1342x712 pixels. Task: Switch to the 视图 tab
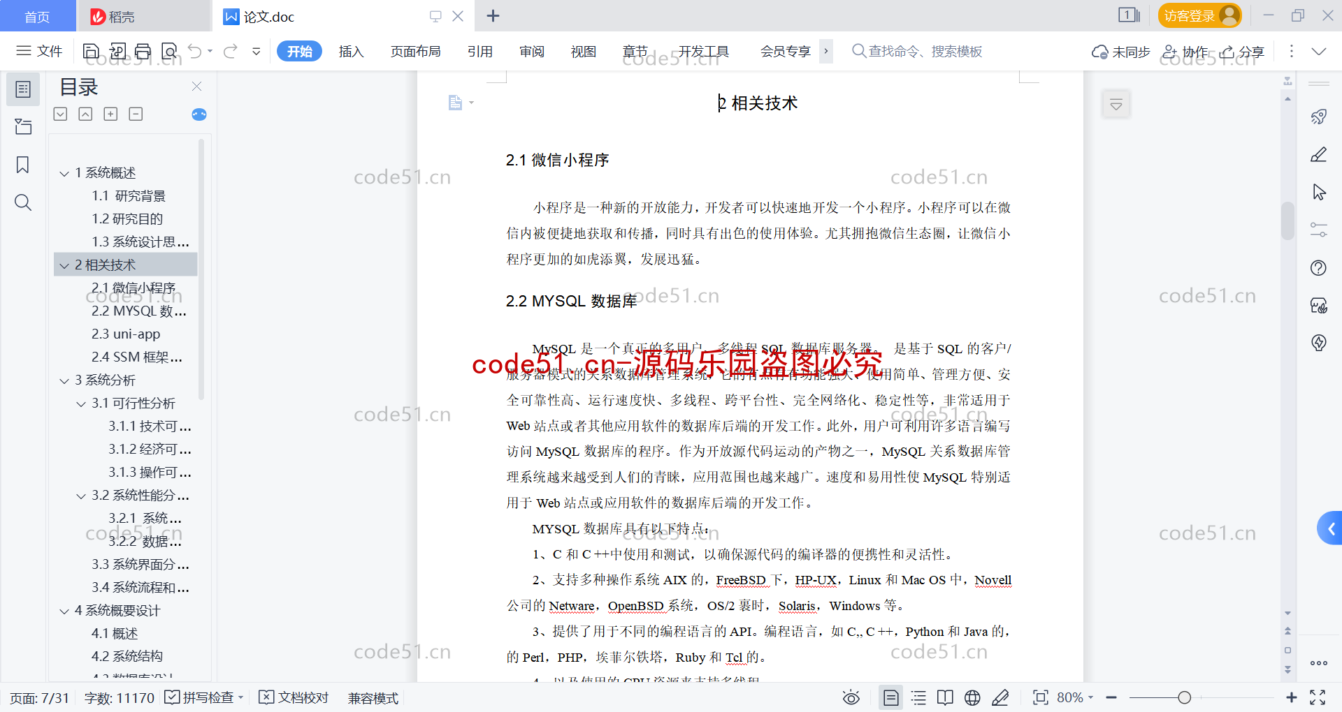coord(583,51)
